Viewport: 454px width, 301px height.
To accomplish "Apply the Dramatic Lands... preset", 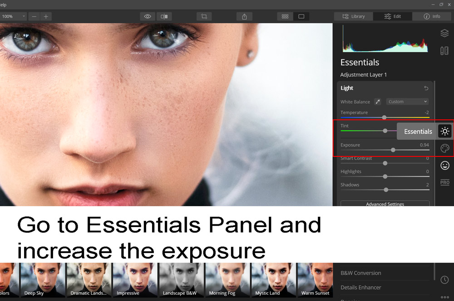I will coord(89,280).
